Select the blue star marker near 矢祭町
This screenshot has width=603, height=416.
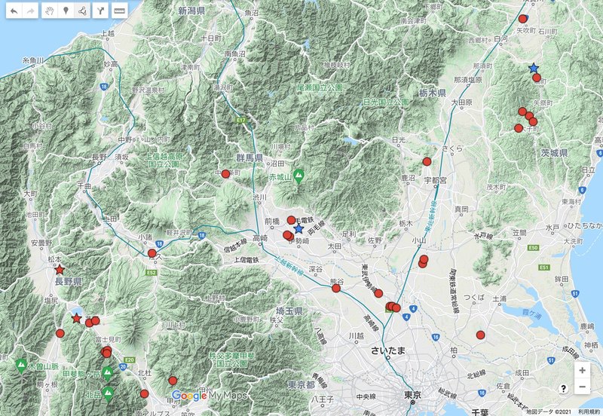tap(534, 68)
